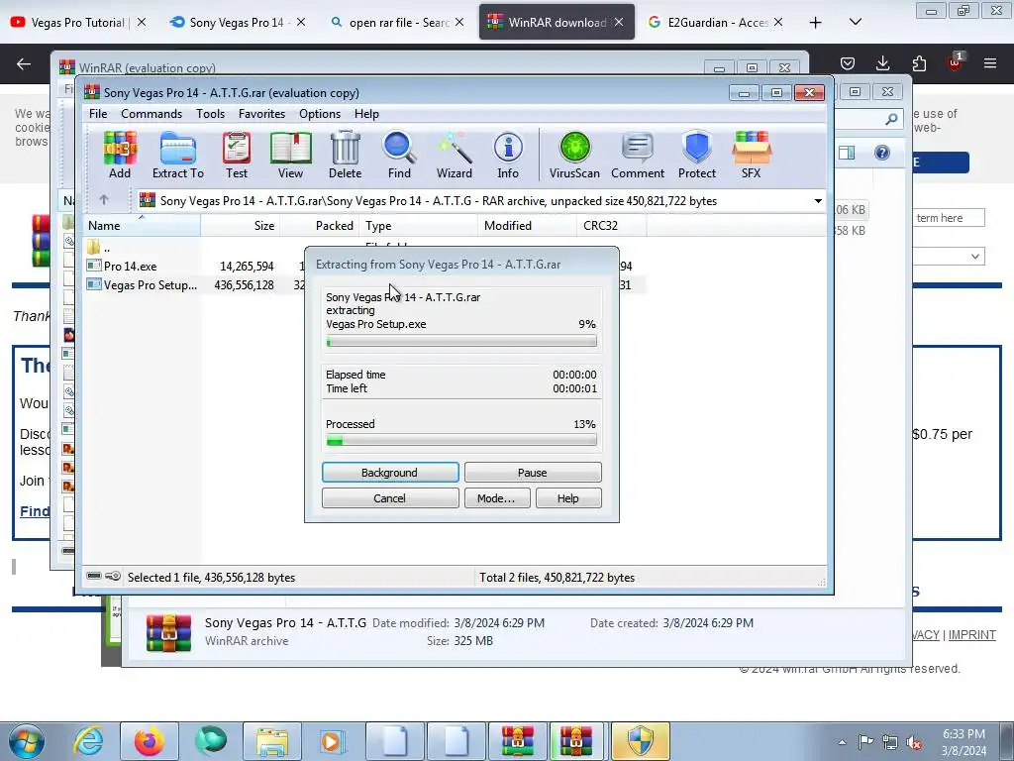Click the Comment toolbar icon

638,156
